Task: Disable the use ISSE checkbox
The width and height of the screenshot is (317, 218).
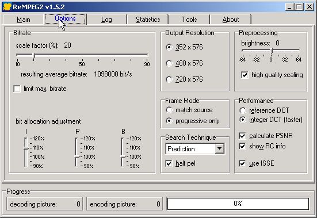Action: tap(242, 163)
